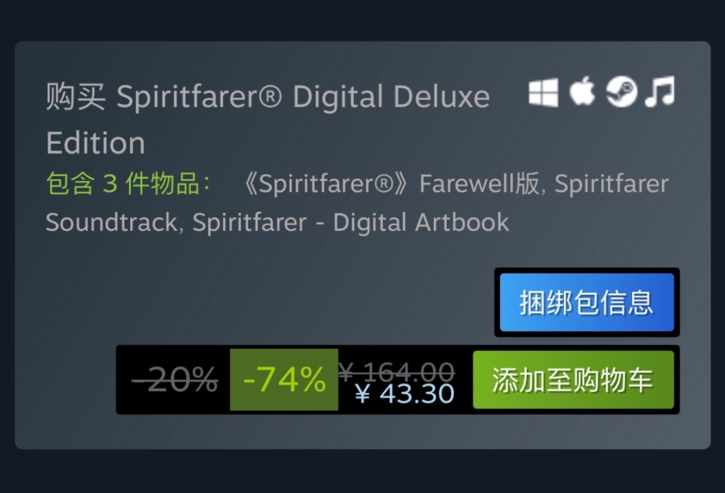Screen dimensions: 725x493
Task: Click 添加至购物车 add to cart button
Action: pyautogui.click(x=574, y=379)
